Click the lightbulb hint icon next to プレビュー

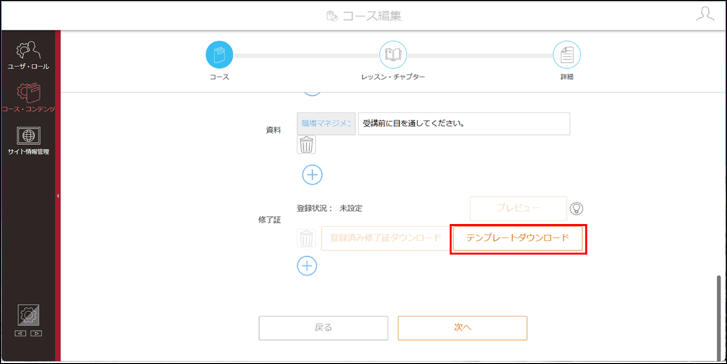pos(577,209)
